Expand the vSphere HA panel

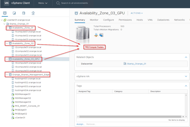click(x=186, y=76)
